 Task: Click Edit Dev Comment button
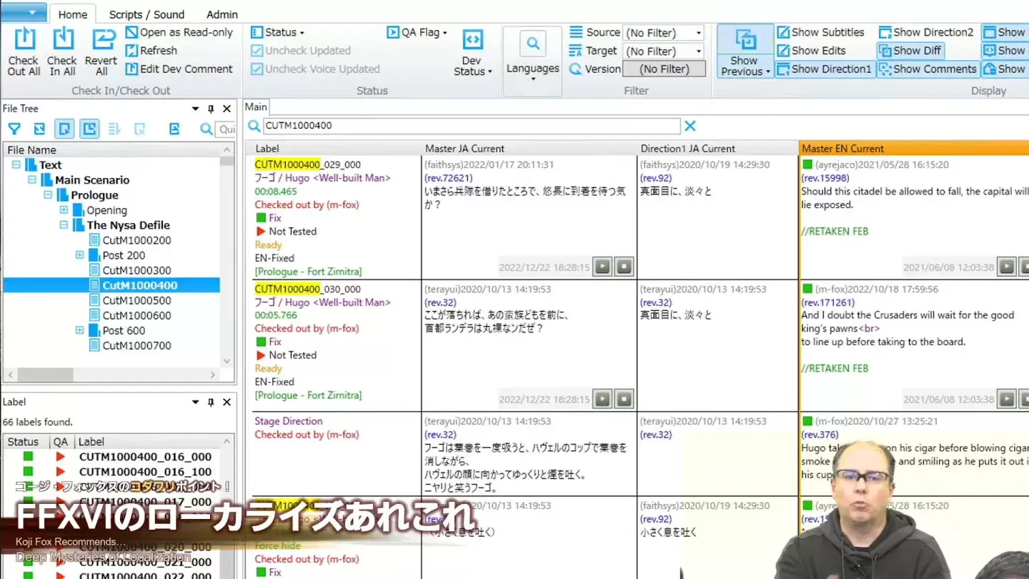(179, 69)
